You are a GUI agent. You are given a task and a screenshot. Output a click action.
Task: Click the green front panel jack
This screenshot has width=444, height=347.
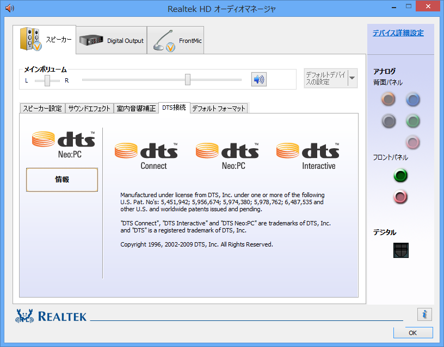pos(400,175)
